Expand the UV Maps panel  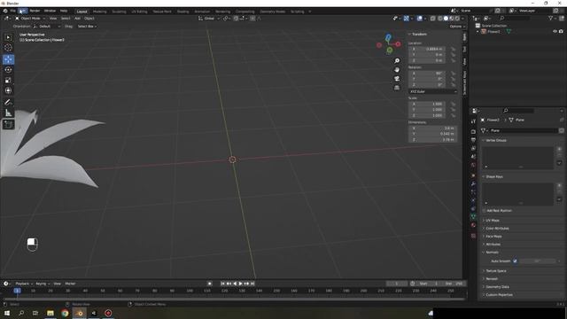[x=492, y=221]
